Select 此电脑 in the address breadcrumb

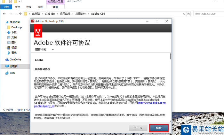point(36,14)
